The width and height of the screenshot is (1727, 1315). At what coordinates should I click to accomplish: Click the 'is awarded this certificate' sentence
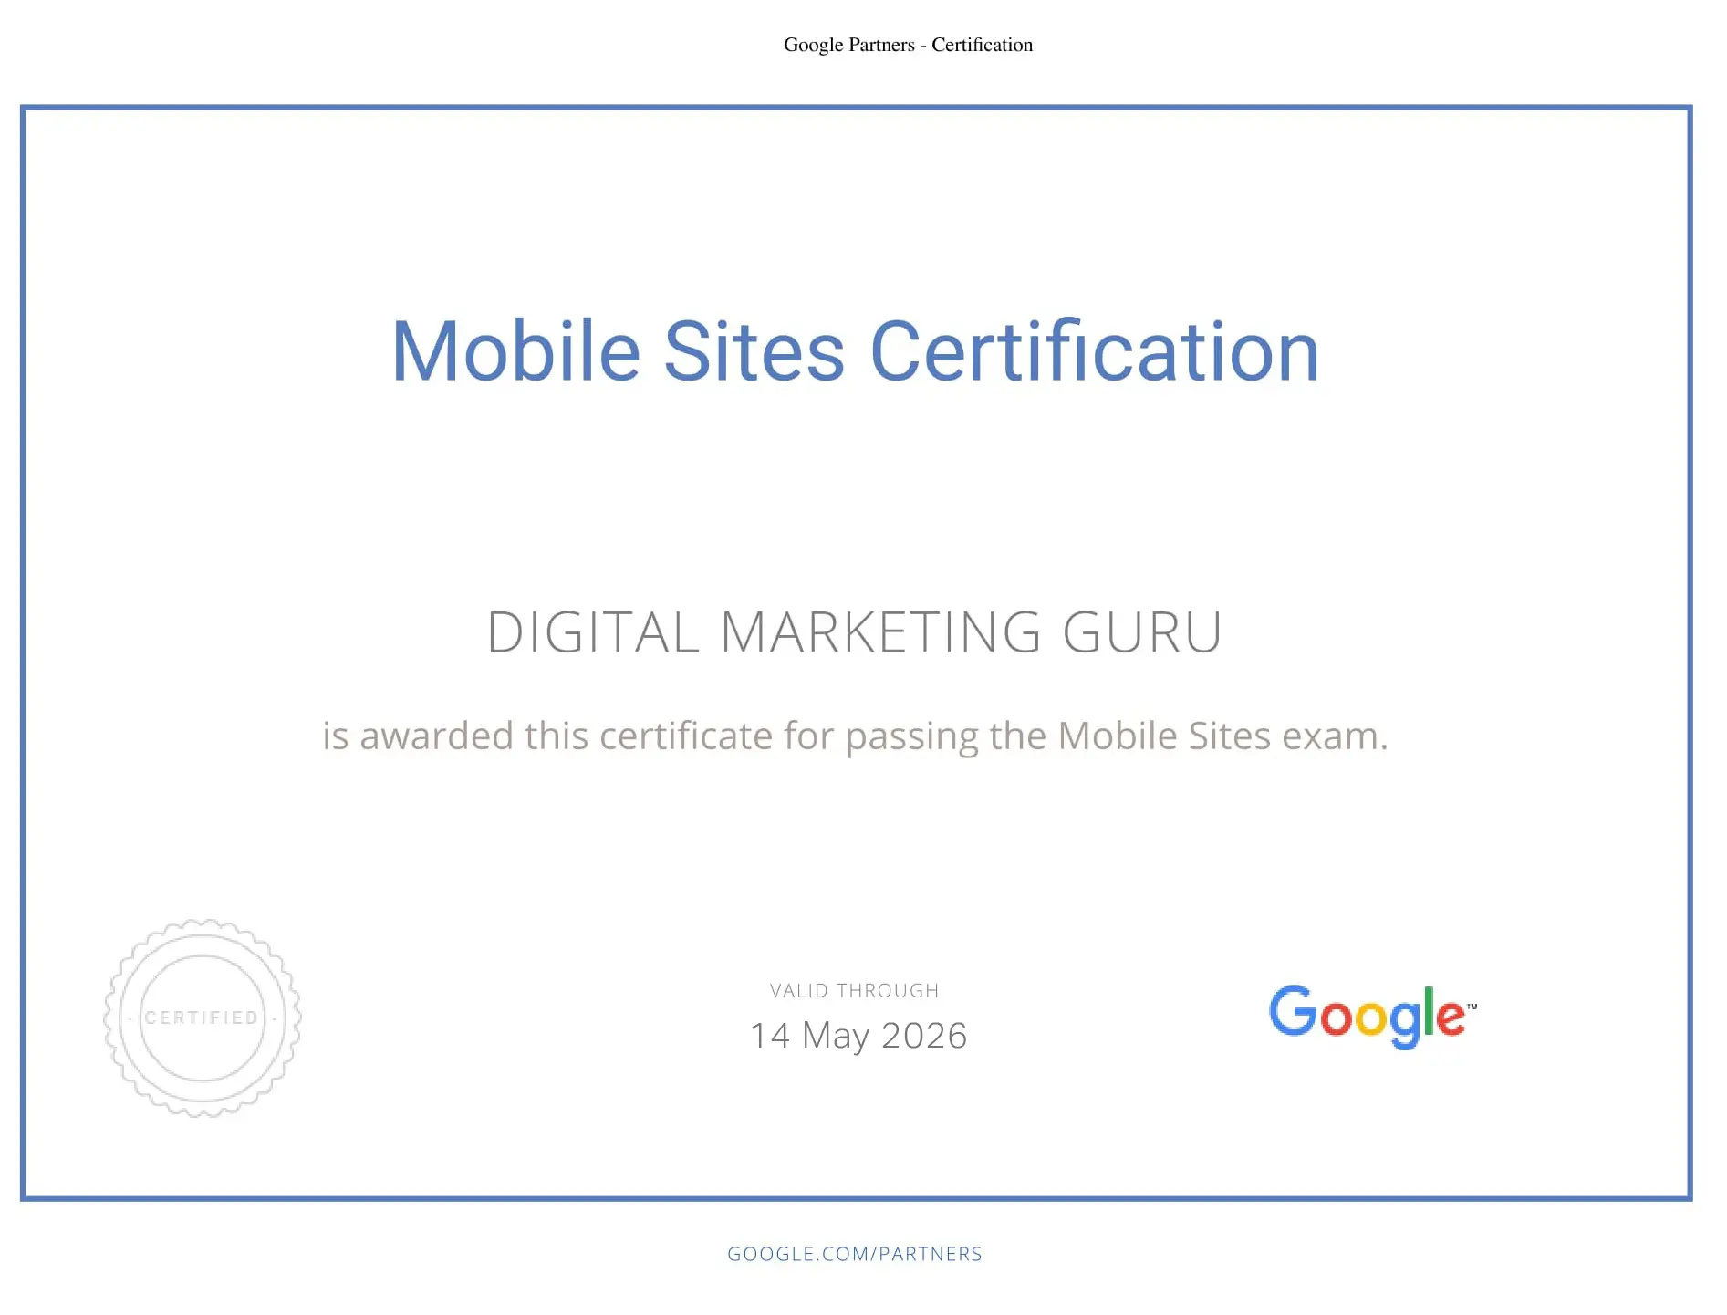point(856,736)
